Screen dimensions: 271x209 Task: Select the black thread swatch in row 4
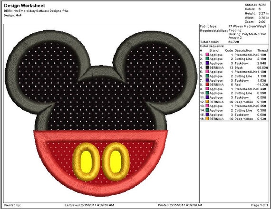207,67
